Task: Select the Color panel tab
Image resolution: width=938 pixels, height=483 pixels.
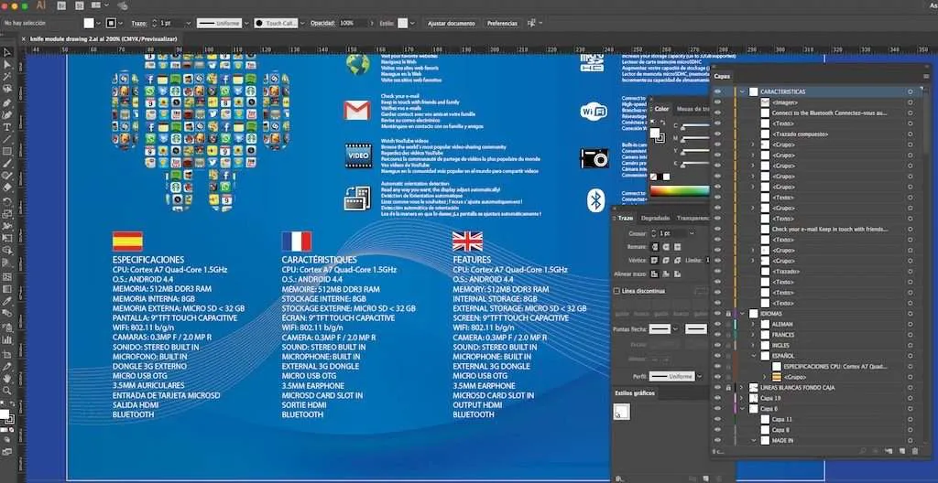Action: 661,109
